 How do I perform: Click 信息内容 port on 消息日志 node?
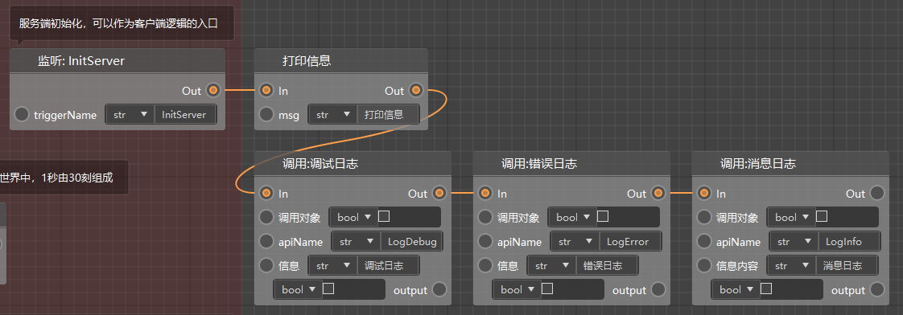pos(703,265)
